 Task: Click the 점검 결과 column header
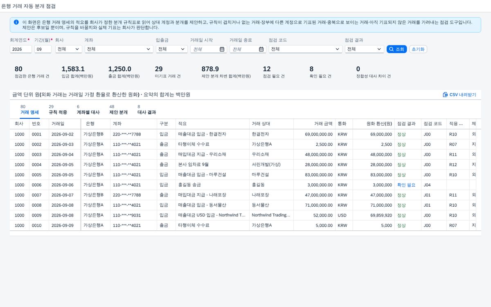pos(408,124)
